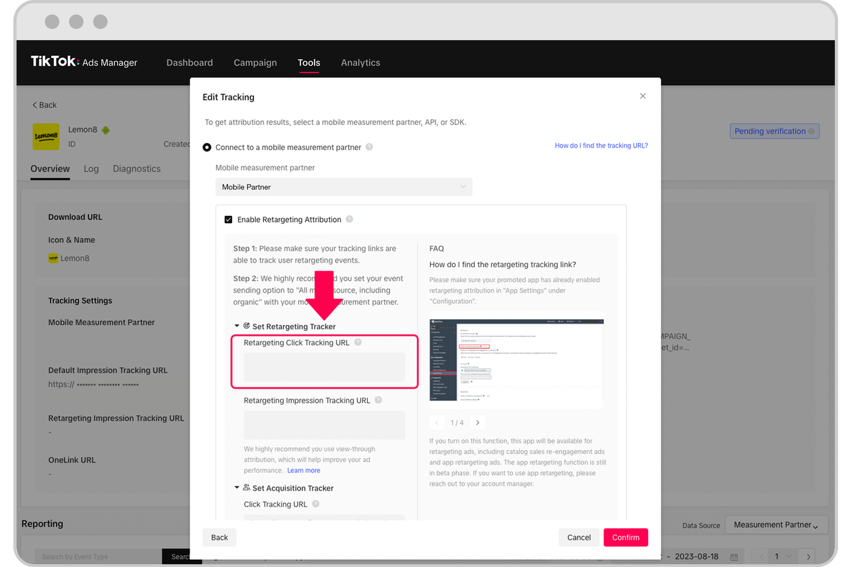Screen dimensions: 851x567
Task: Click help icon beside Click Tracking URL
Action: [316, 505]
